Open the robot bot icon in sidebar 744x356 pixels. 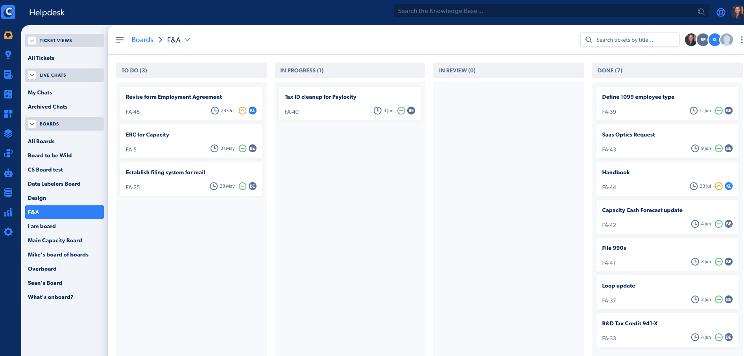click(x=8, y=173)
